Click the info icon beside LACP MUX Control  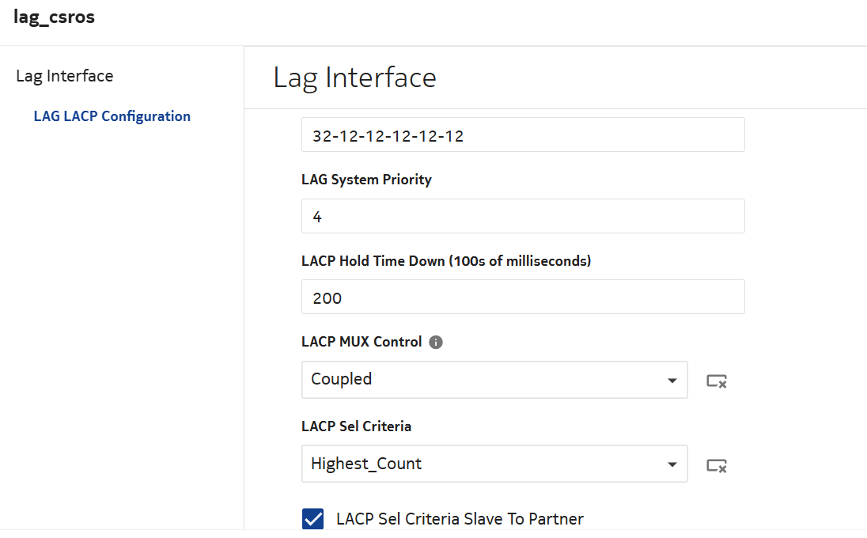click(436, 343)
